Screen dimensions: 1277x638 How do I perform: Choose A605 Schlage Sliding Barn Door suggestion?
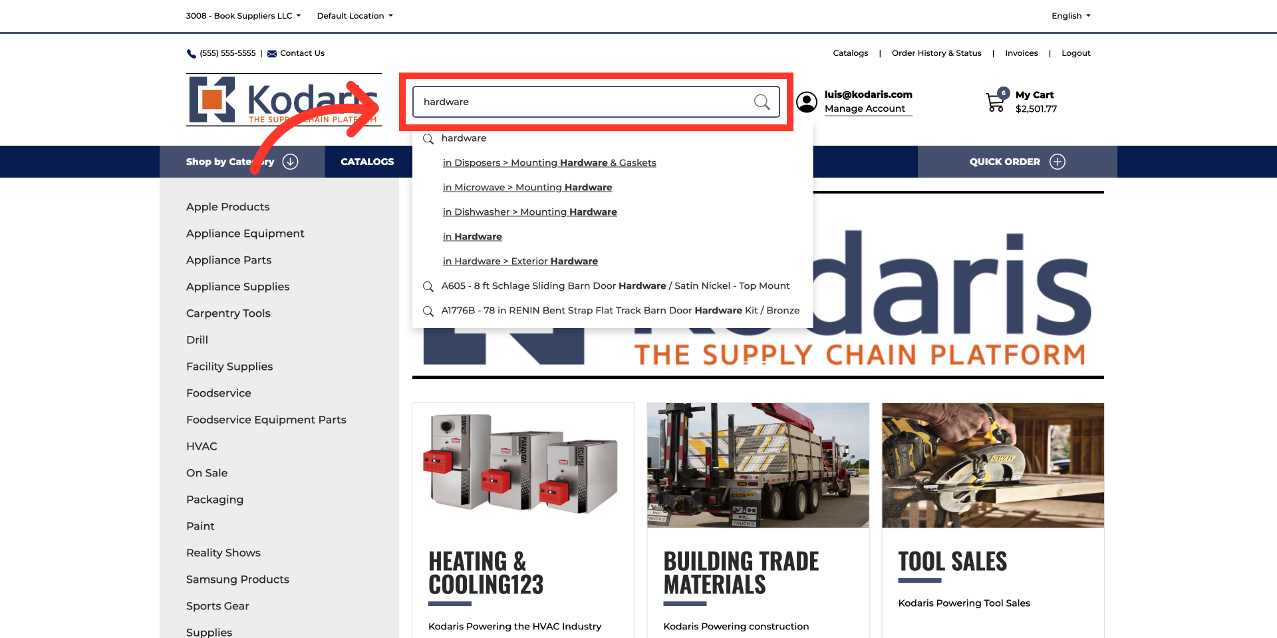615,286
